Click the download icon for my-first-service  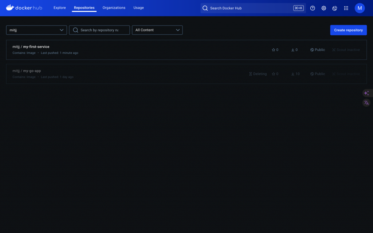pos(292,50)
